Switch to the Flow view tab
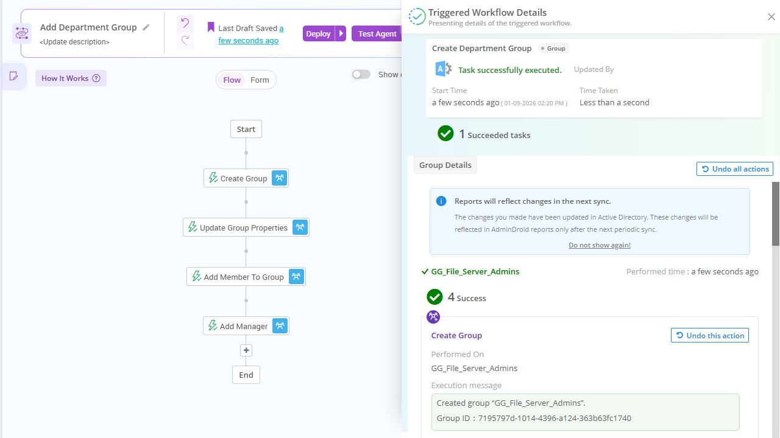780x438 pixels. [x=232, y=80]
